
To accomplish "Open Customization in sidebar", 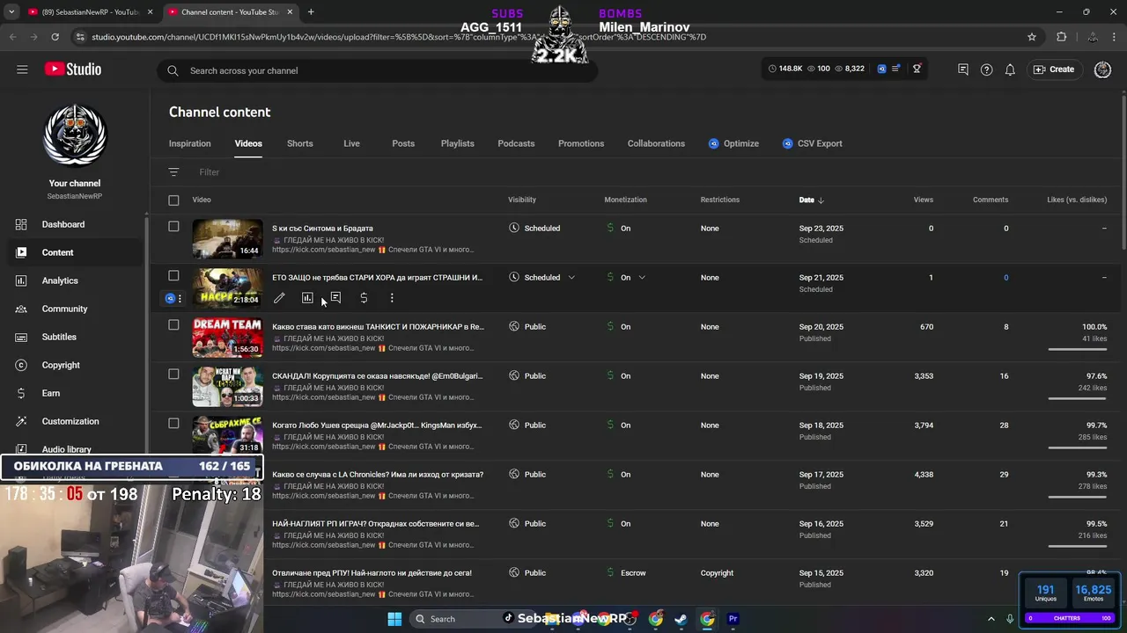I will pos(74,421).
